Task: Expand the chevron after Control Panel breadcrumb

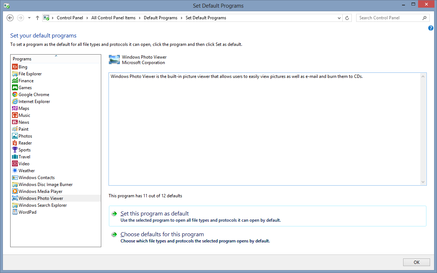Action: tap(87, 18)
